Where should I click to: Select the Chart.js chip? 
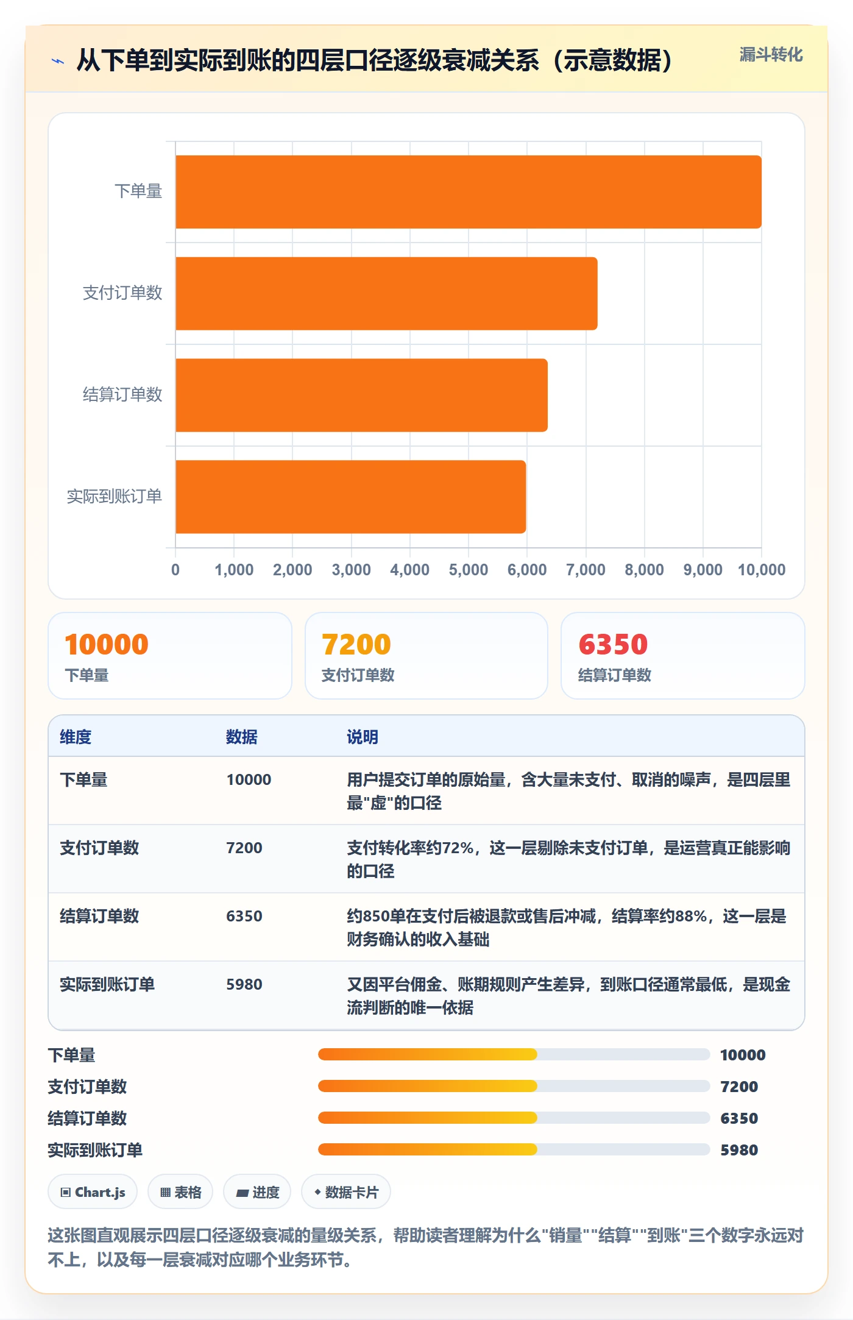(x=93, y=1191)
